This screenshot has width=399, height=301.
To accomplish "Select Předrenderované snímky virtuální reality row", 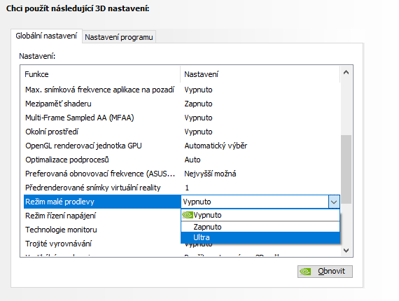I will tap(182, 188).
